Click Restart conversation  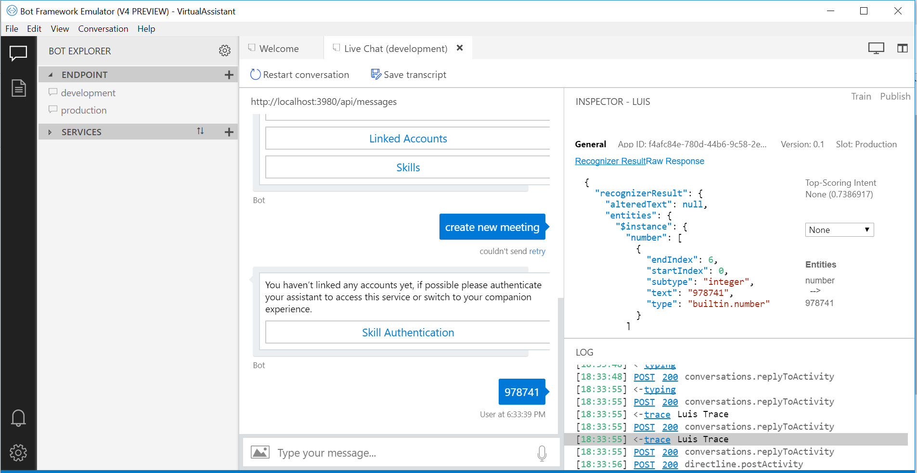pyautogui.click(x=300, y=75)
